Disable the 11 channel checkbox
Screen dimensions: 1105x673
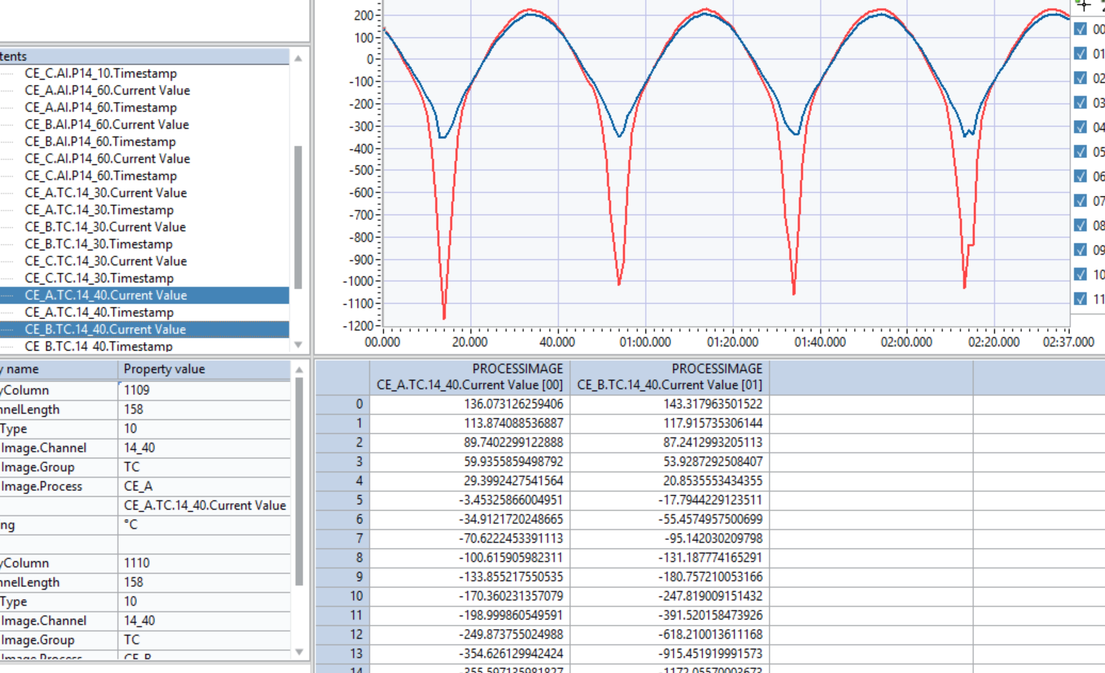coord(1080,298)
